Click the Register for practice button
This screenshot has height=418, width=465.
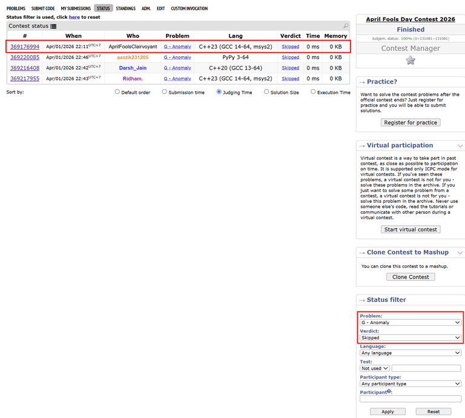pos(411,122)
